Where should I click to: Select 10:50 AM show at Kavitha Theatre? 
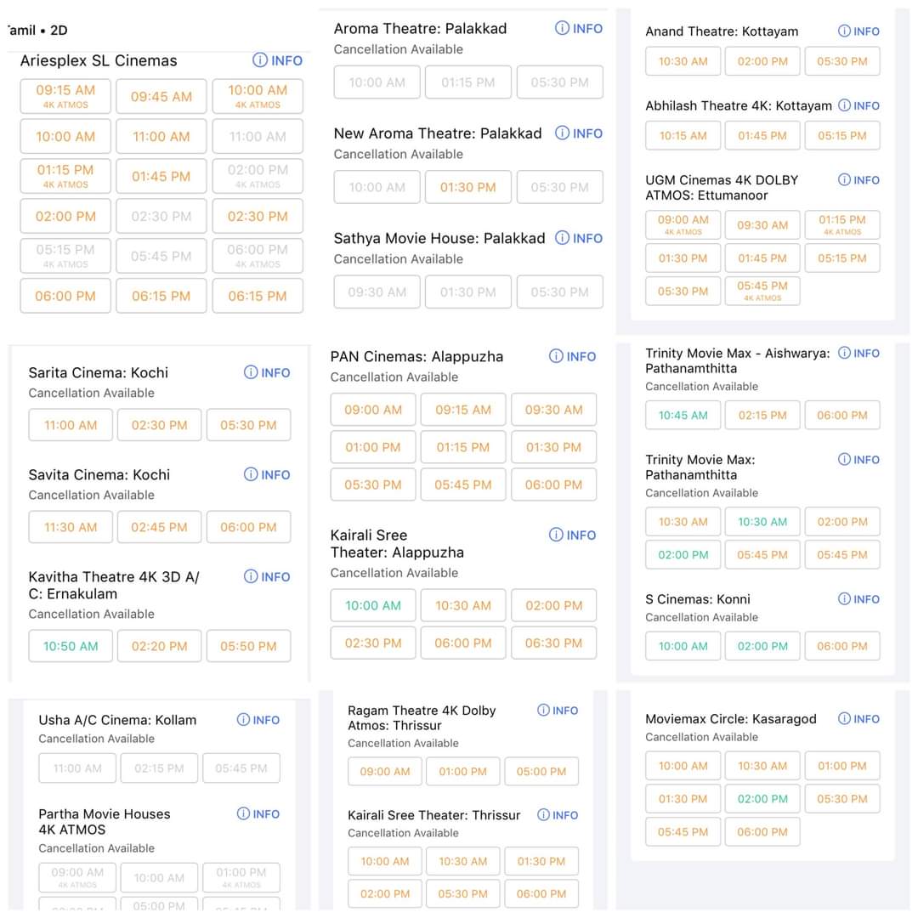tap(71, 646)
